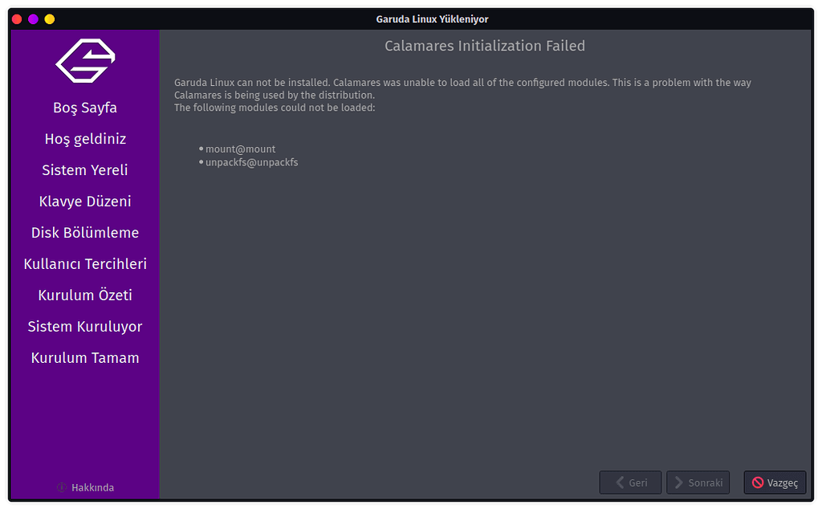The height and width of the screenshot is (509, 822).
Task: Select the "Kurulum Özeti" step
Action: 84,295
